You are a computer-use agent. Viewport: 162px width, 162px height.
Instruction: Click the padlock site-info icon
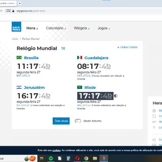point(13,11)
